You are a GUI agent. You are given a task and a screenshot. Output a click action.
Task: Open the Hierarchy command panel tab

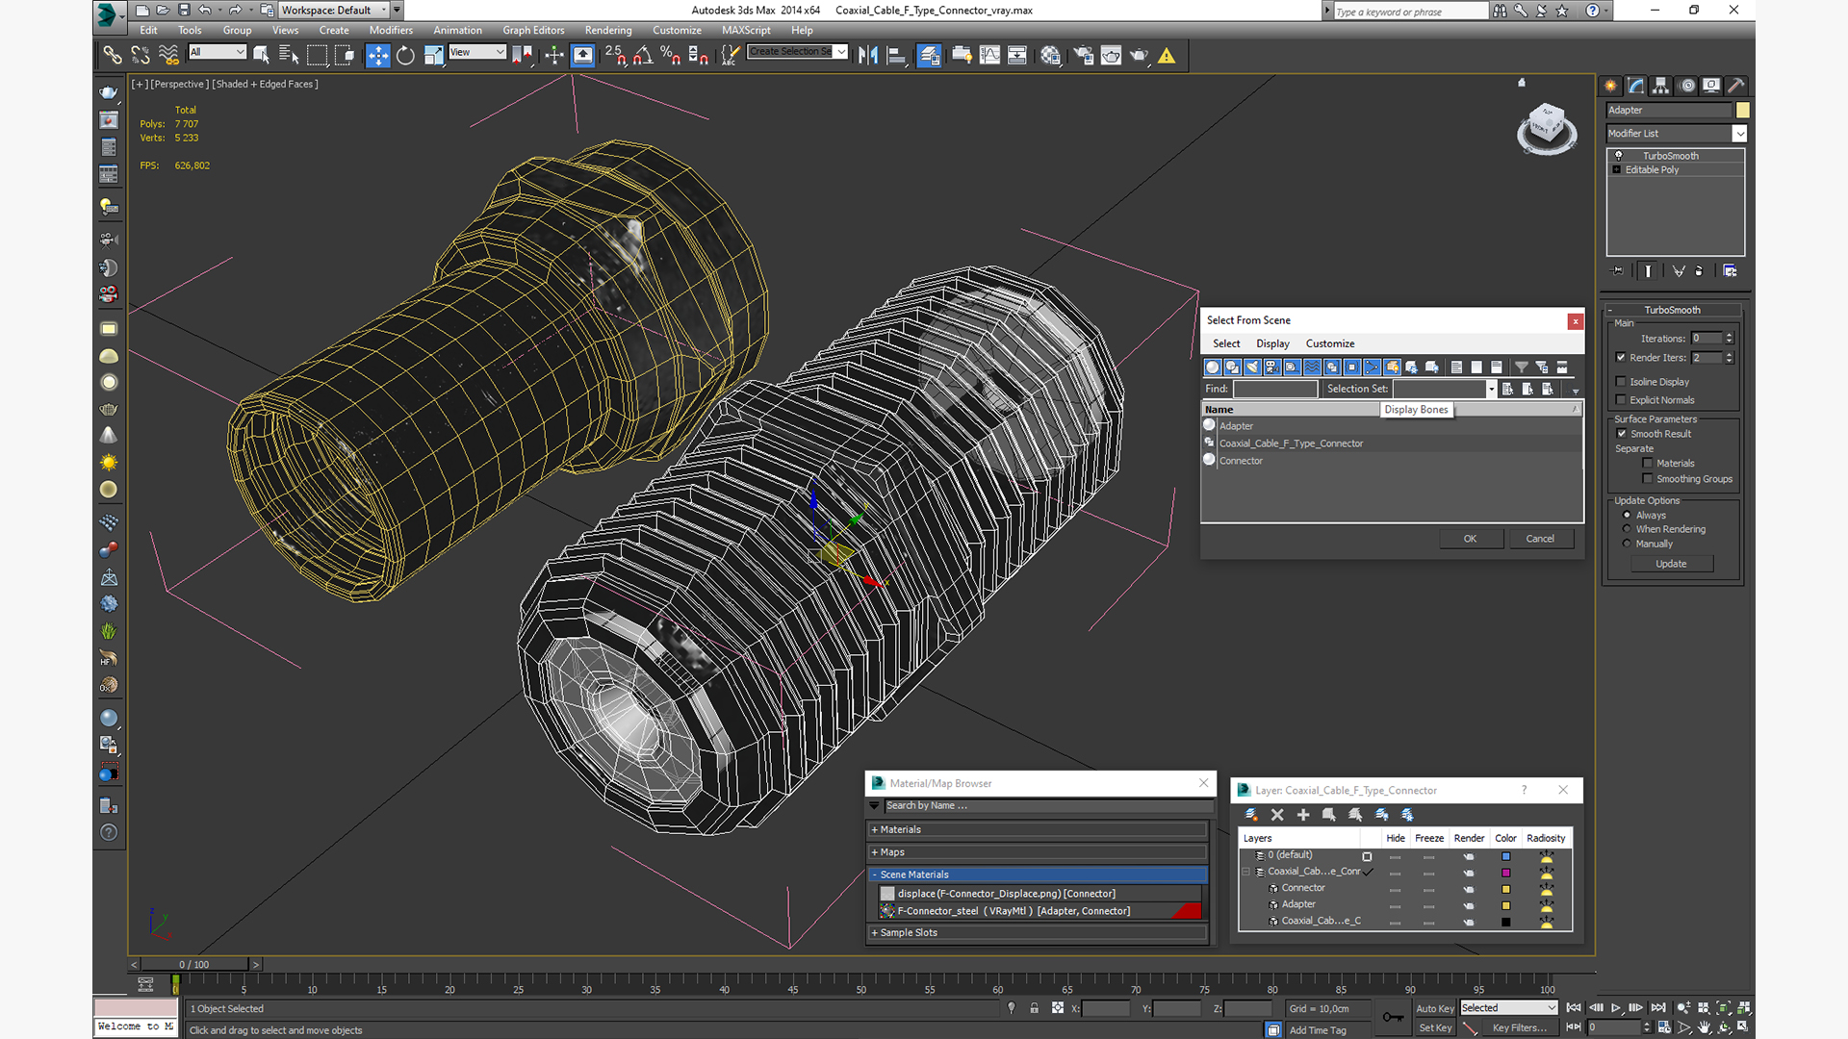pos(1660,86)
